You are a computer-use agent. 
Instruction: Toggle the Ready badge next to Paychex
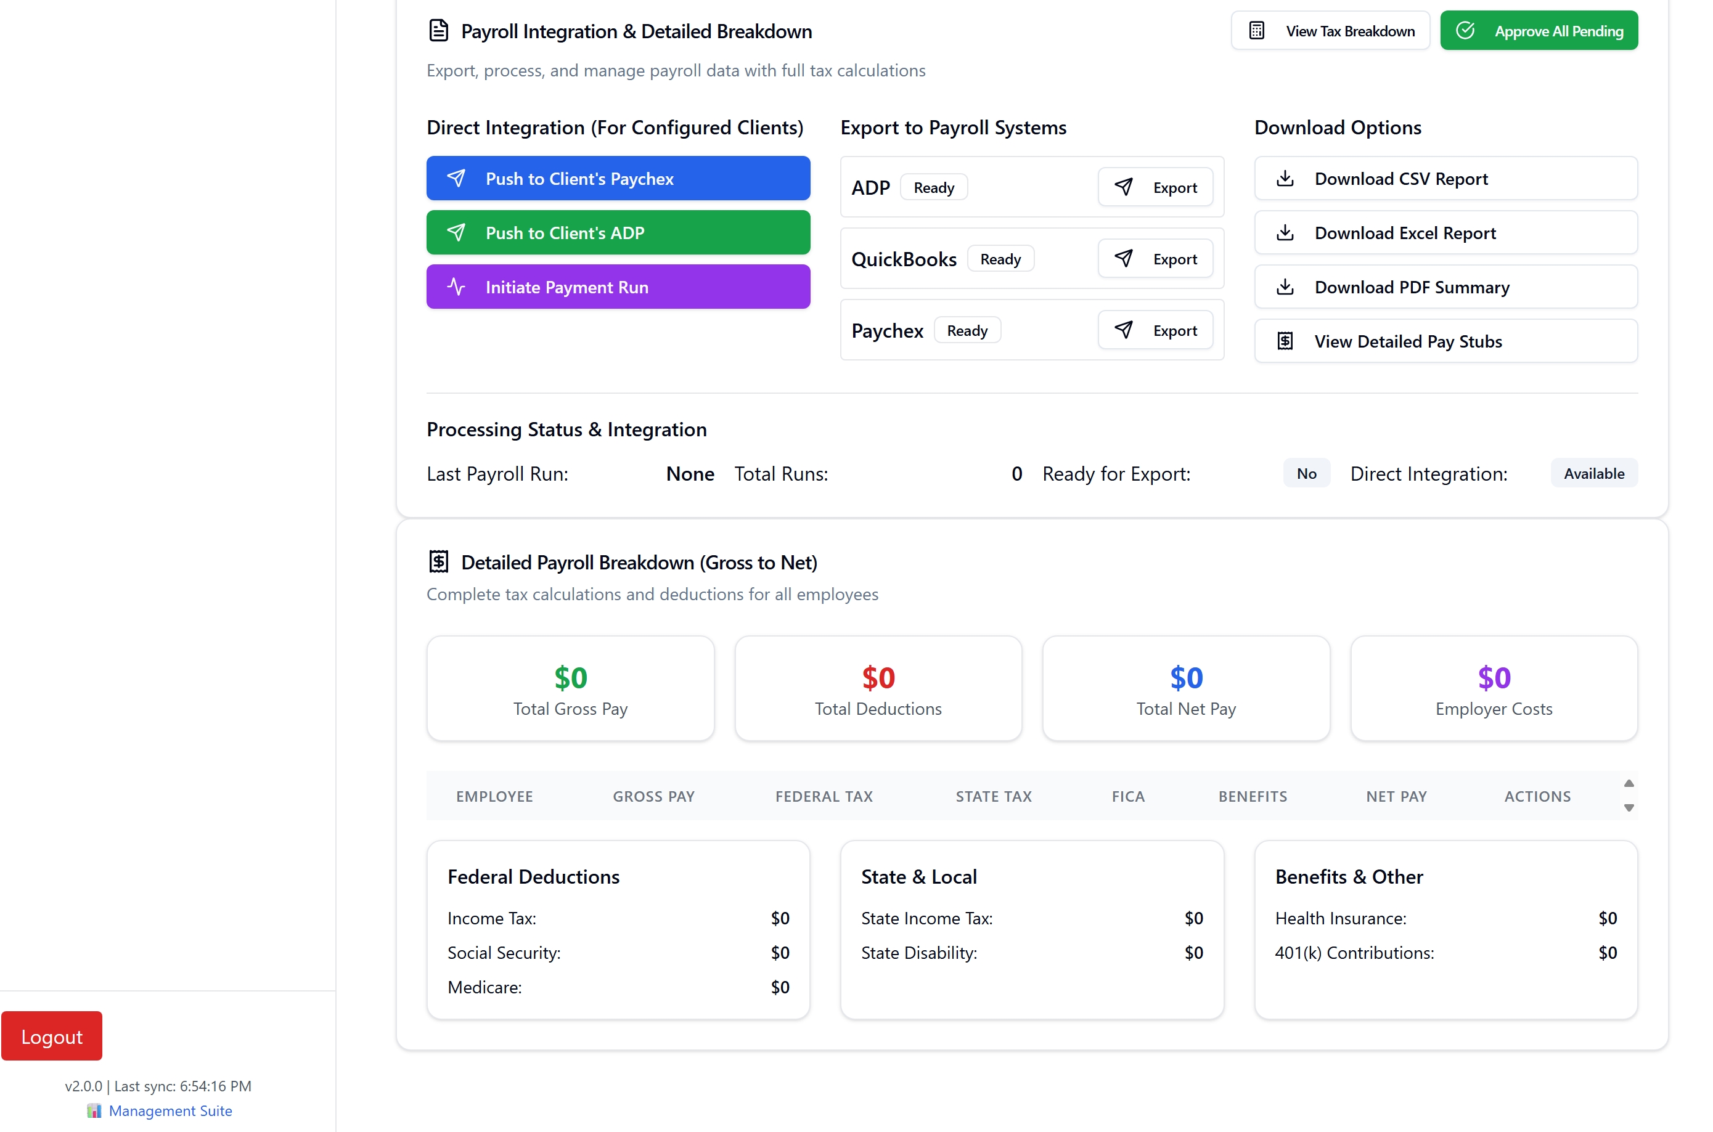click(967, 330)
